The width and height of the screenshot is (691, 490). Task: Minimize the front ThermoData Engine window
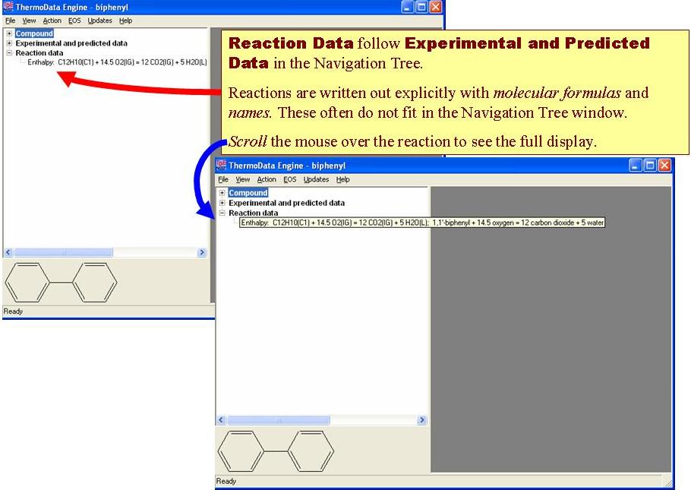tap(636, 166)
